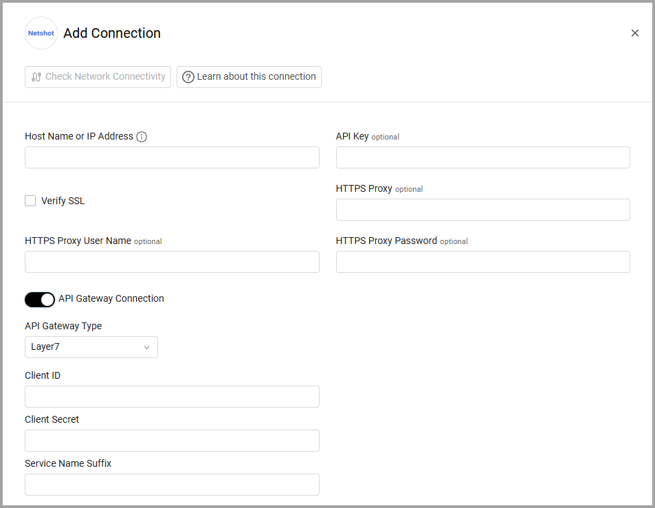Click inside the Client Secret input field
655x508 pixels.
pyautogui.click(x=172, y=441)
